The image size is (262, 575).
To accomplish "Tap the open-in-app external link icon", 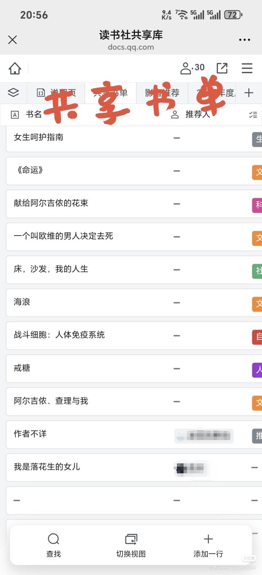I will click(222, 68).
